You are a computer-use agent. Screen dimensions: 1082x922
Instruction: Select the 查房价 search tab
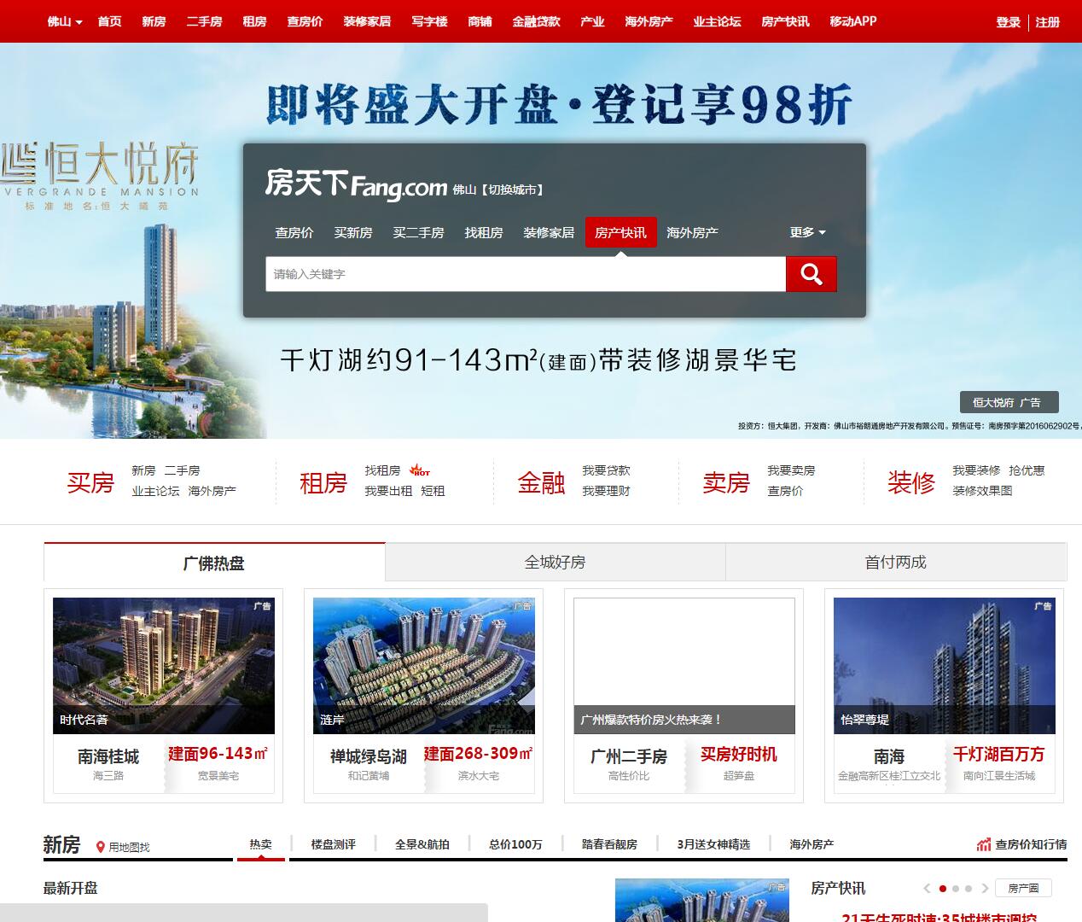coord(294,232)
